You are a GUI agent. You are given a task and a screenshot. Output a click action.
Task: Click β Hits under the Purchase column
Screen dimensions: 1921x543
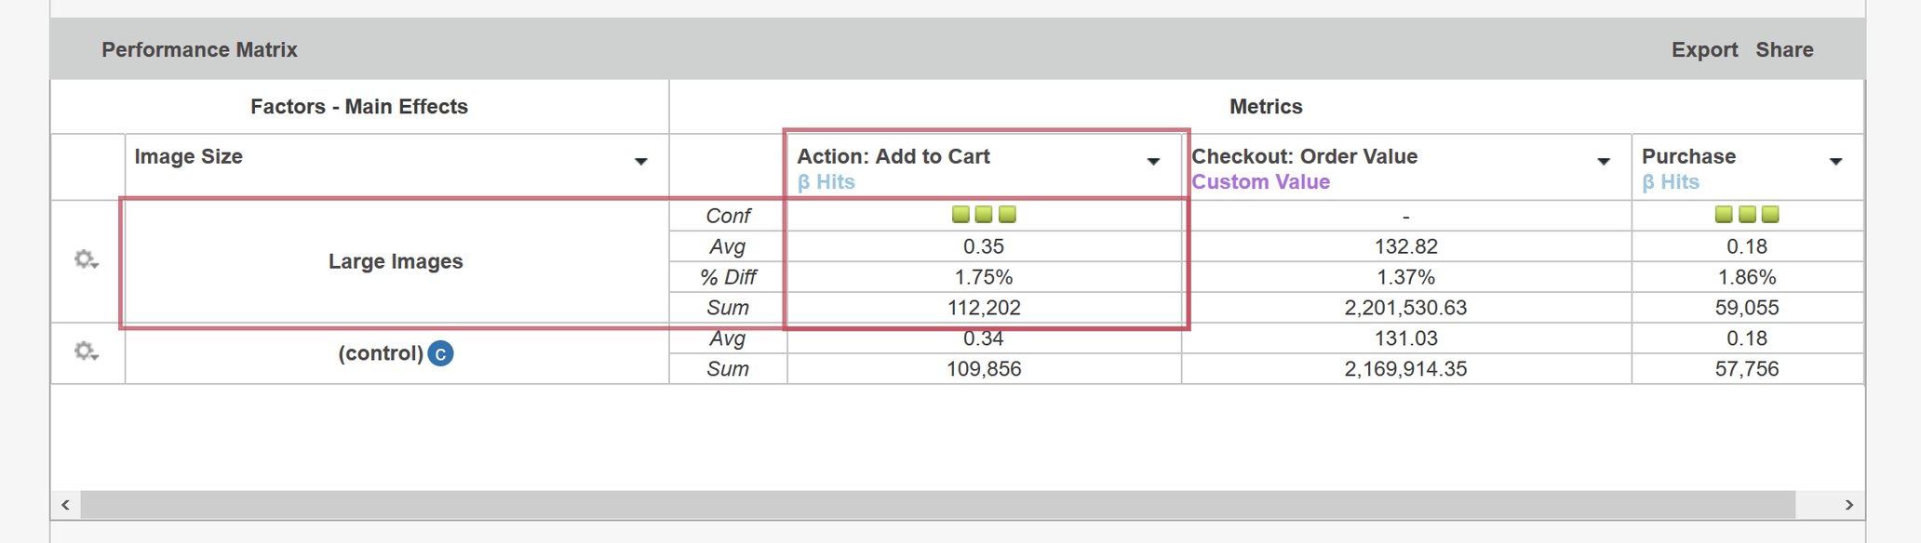pyautogui.click(x=1671, y=182)
